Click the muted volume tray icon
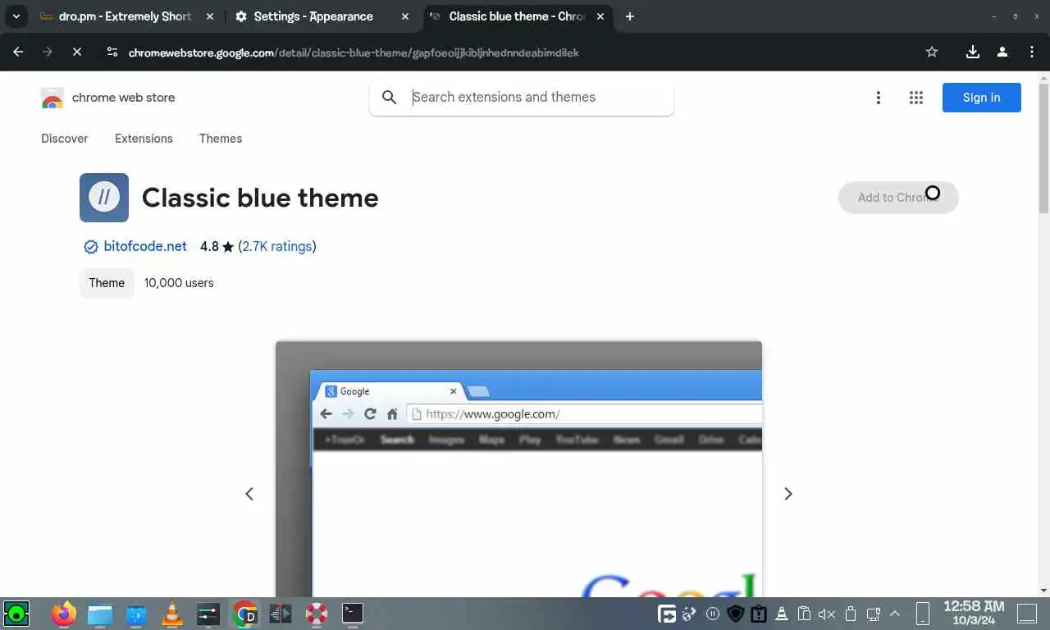The image size is (1050, 630). pyautogui.click(x=827, y=614)
